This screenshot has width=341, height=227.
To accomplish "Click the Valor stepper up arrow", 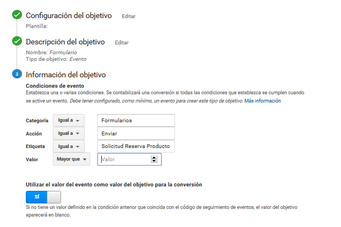I will [154, 157].
